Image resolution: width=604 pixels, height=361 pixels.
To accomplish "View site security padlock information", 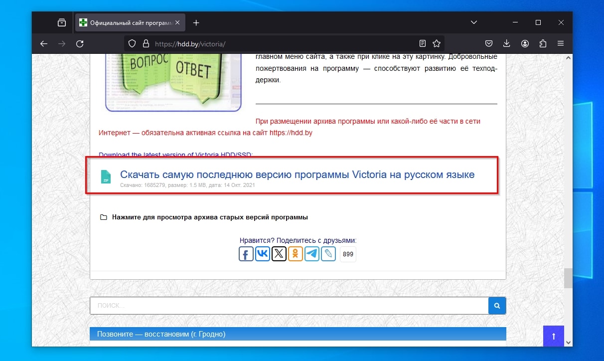I will click(x=146, y=44).
